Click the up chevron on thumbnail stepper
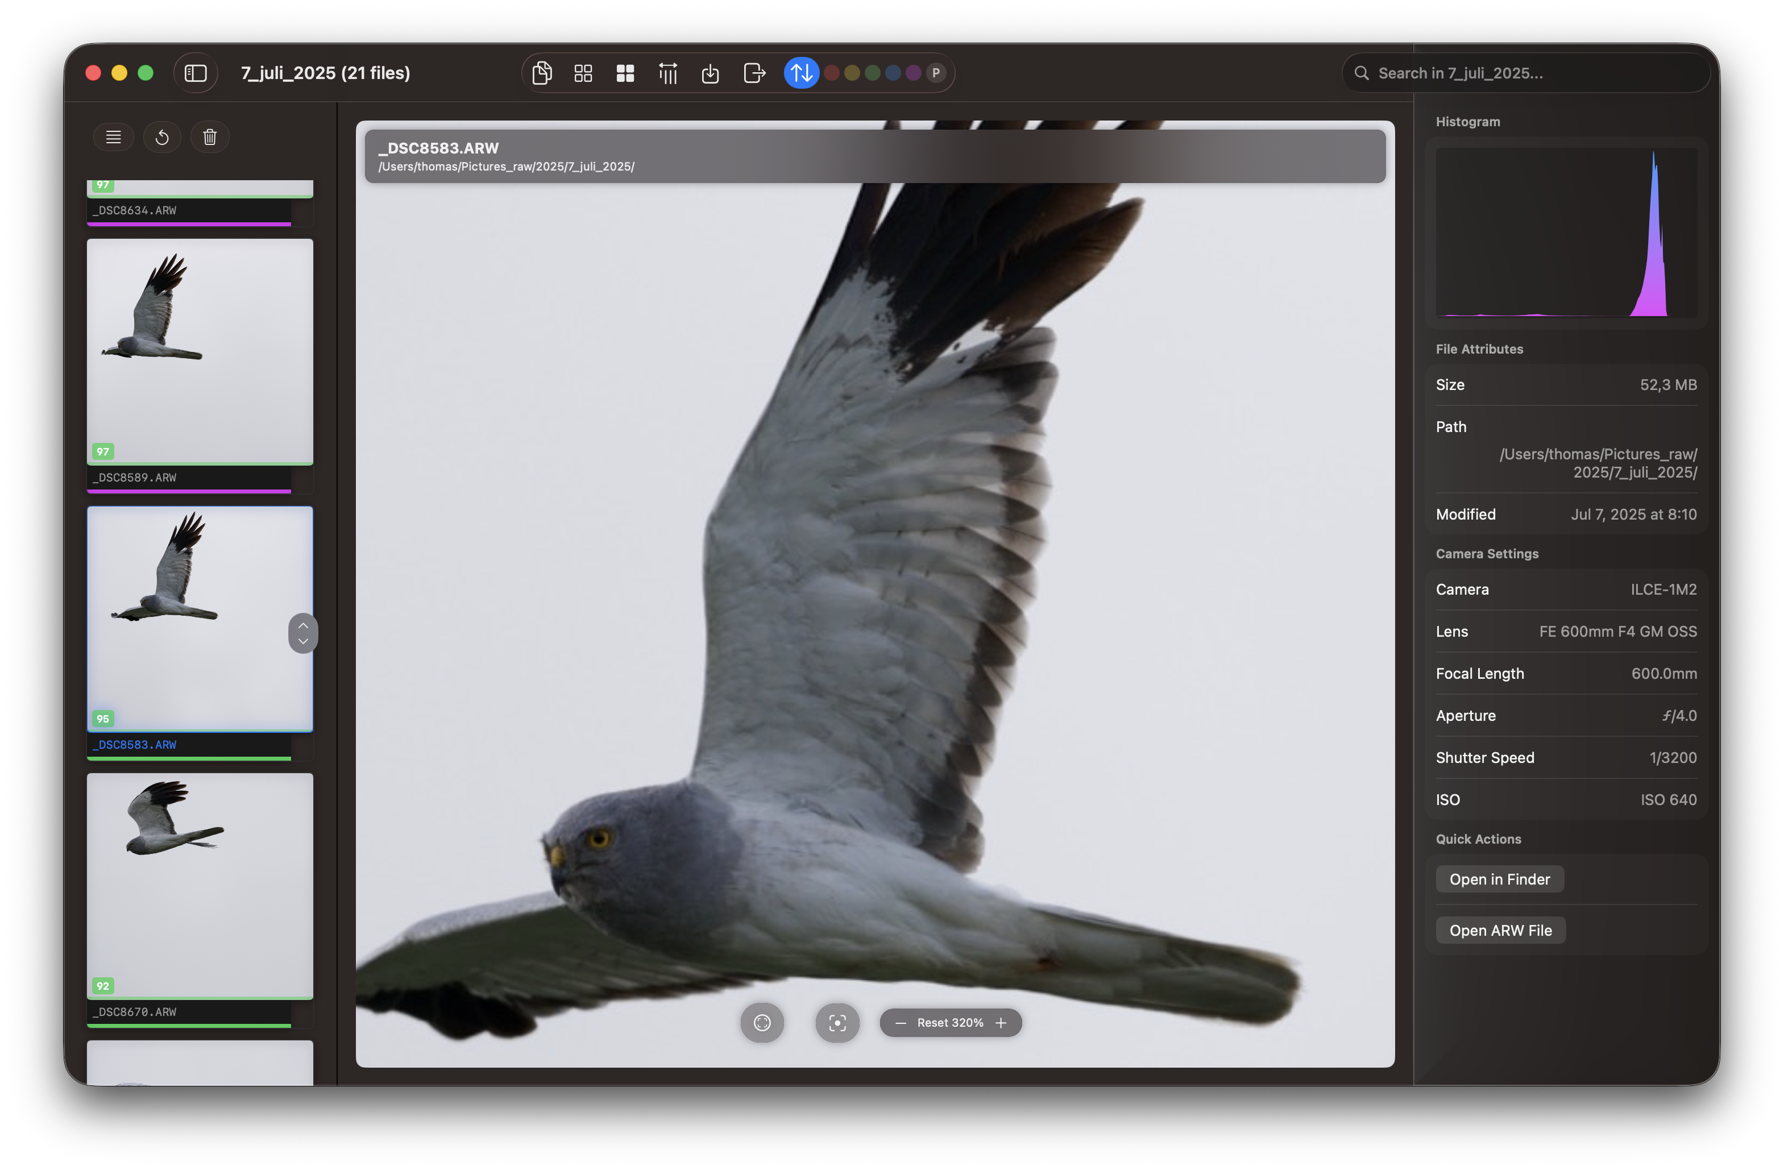Image resolution: width=1784 pixels, height=1170 pixels. [x=303, y=625]
